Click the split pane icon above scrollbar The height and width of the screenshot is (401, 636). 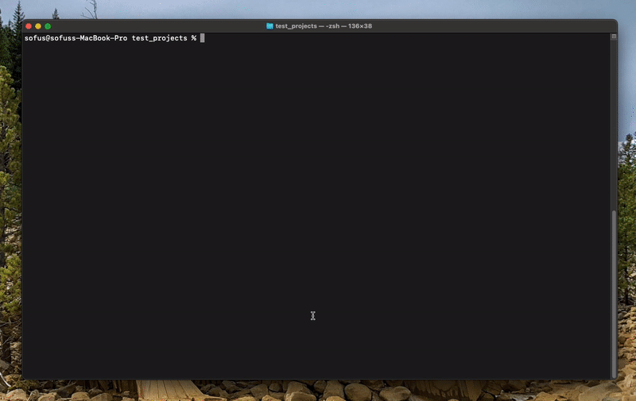click(613, 37)
